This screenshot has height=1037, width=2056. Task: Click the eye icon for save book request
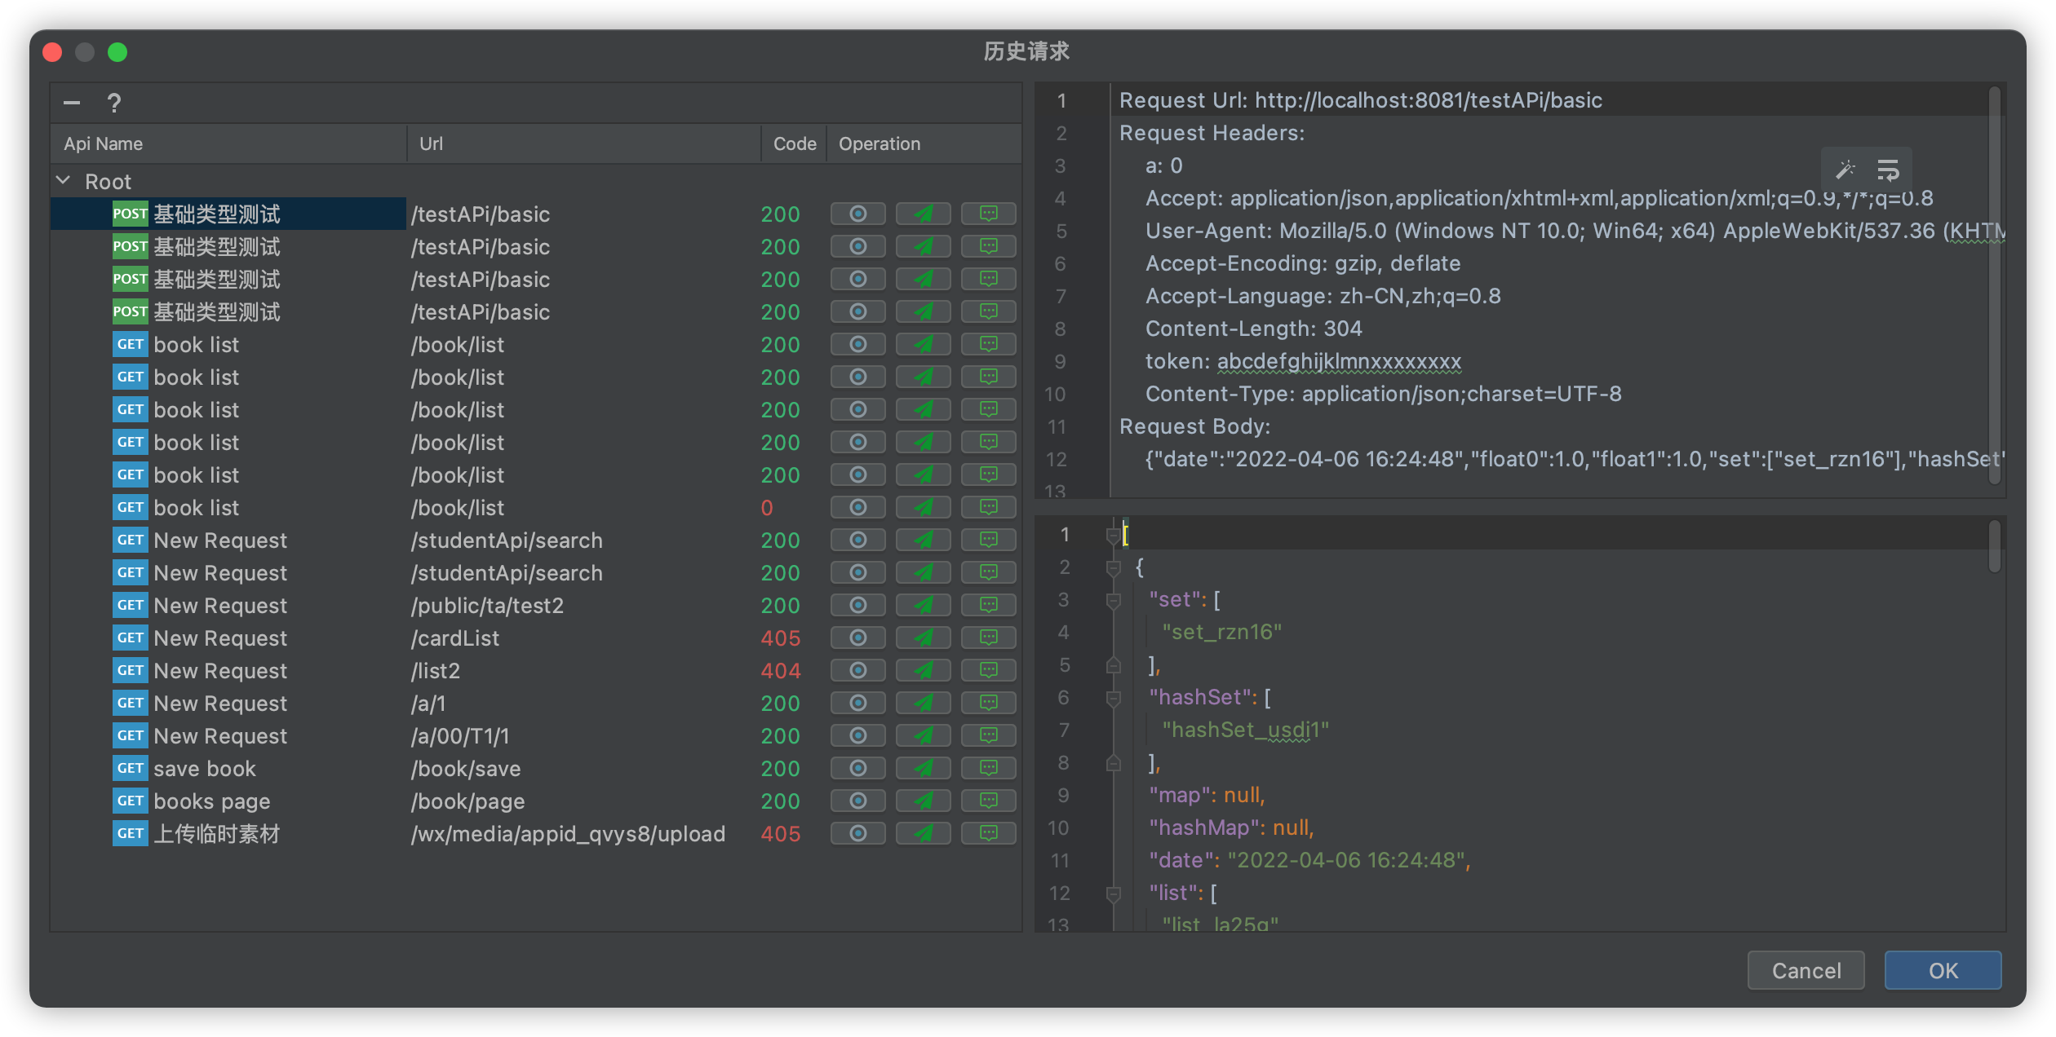pos(856,767)
